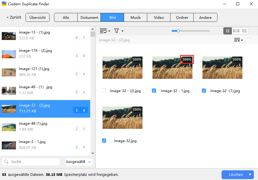
Task: Click the list scrollbar down arrow
Action: point(93,153)
